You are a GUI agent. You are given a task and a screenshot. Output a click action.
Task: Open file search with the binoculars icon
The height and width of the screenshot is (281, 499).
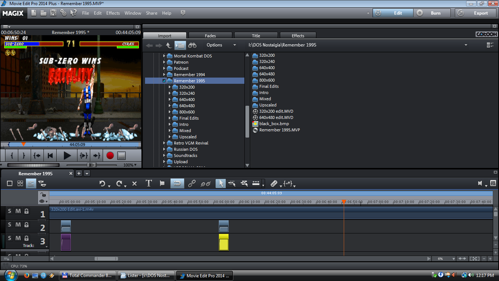[192, 45]
